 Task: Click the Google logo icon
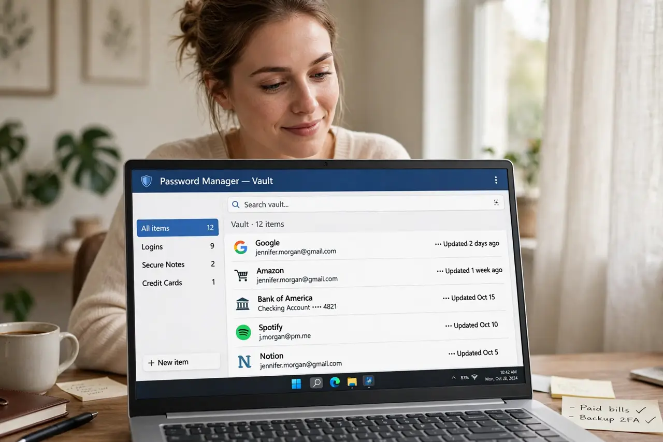point(240,247)
